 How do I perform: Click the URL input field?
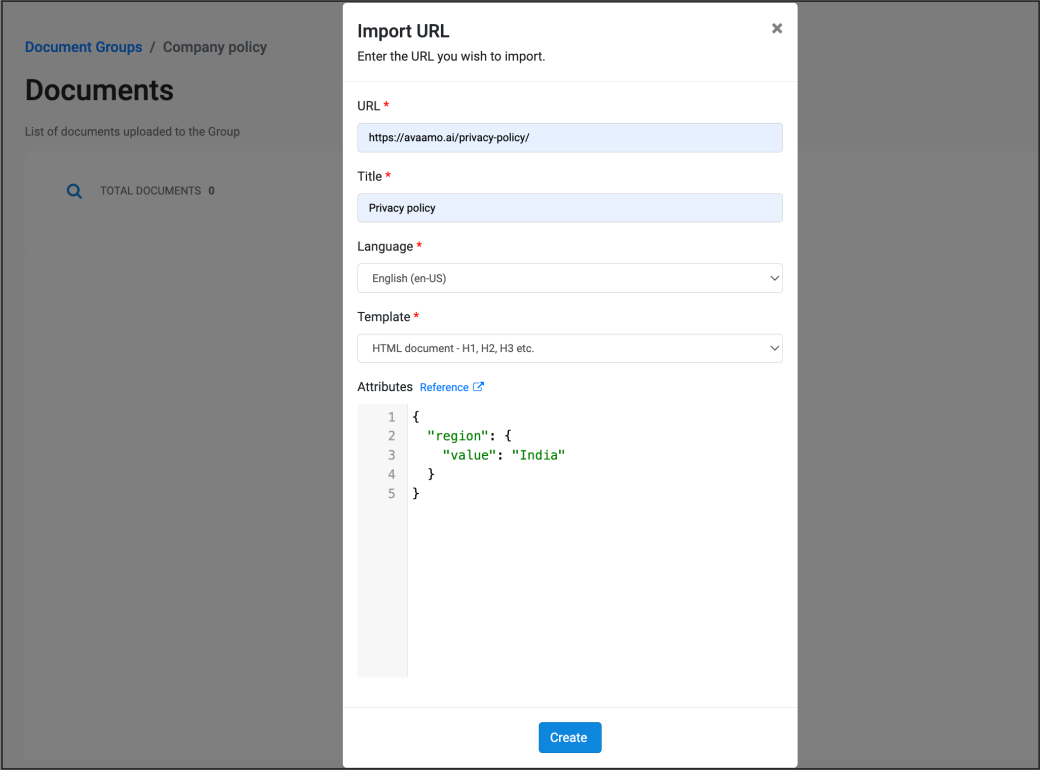point(569,138)
